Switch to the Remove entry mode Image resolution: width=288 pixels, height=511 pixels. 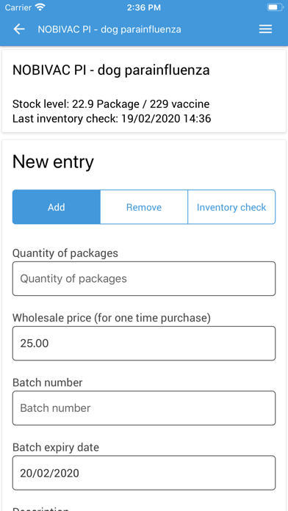[144, 207]
